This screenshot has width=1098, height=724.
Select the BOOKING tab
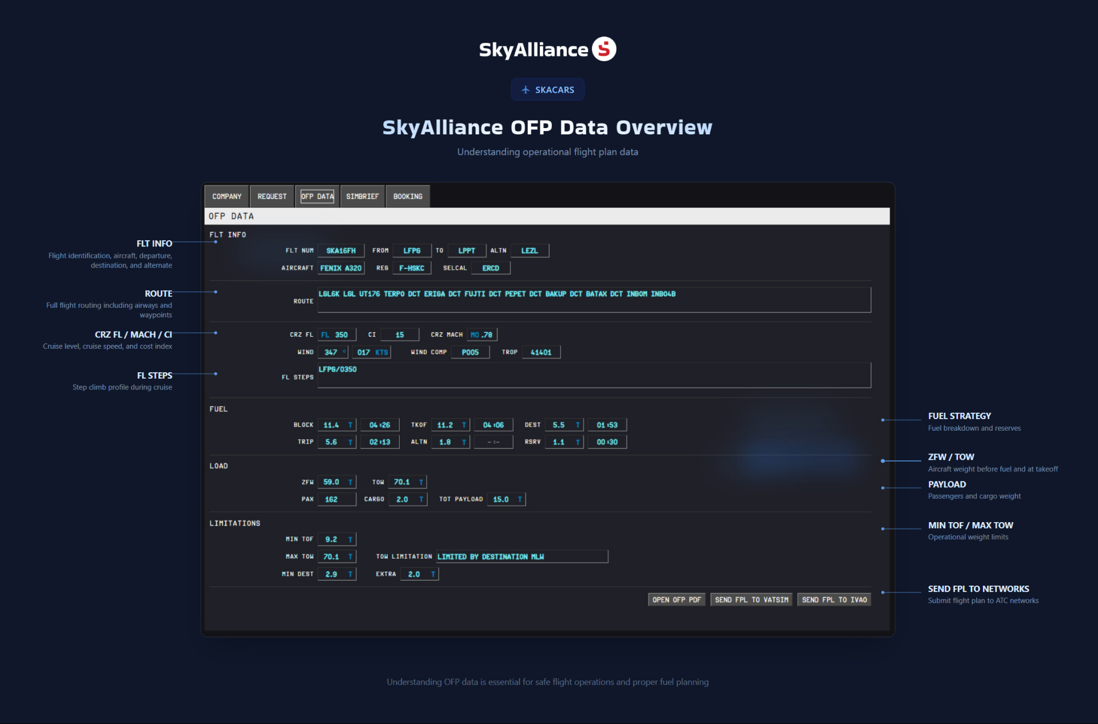407,196
